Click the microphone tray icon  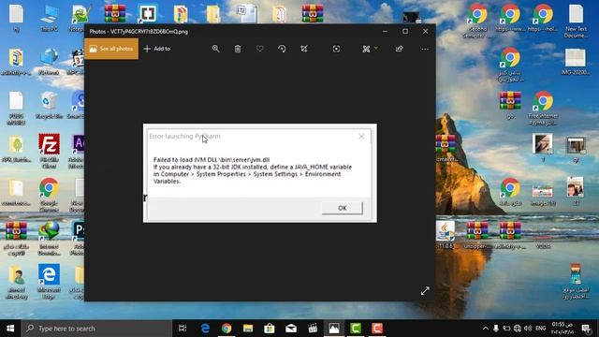(496, 329)
